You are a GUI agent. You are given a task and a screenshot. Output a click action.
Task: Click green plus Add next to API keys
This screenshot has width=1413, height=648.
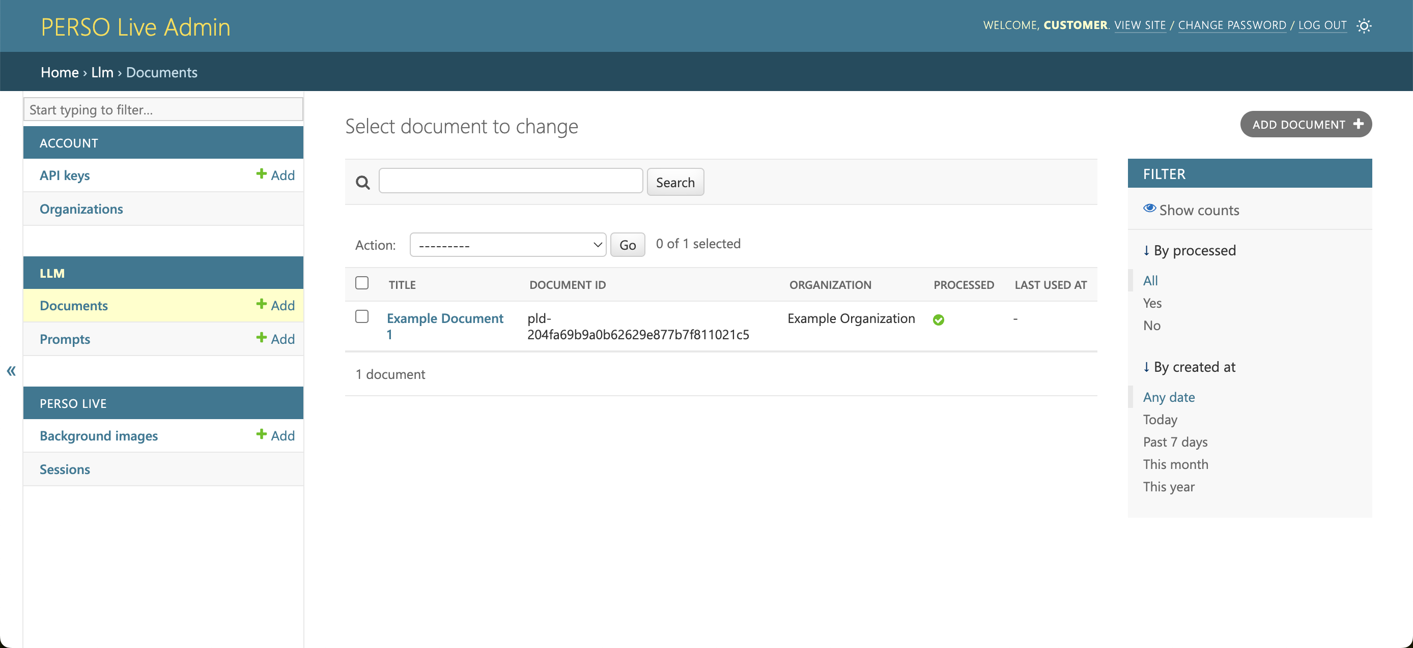[x=275, y=175]
